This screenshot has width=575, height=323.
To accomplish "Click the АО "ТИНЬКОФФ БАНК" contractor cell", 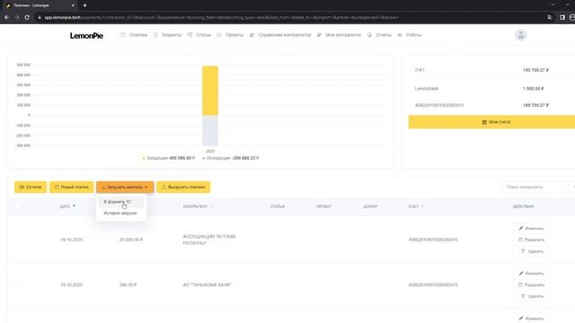I will coord(207,284).
